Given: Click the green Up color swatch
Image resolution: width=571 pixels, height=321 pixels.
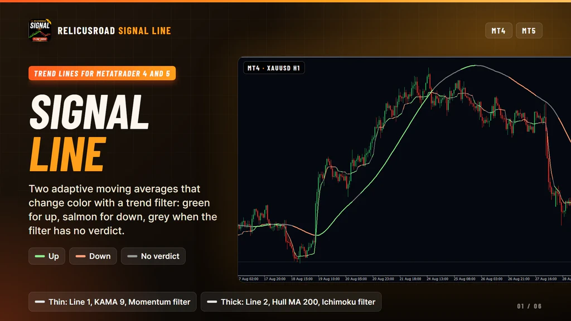Looking at the screenshot, I should click(40, 256).
